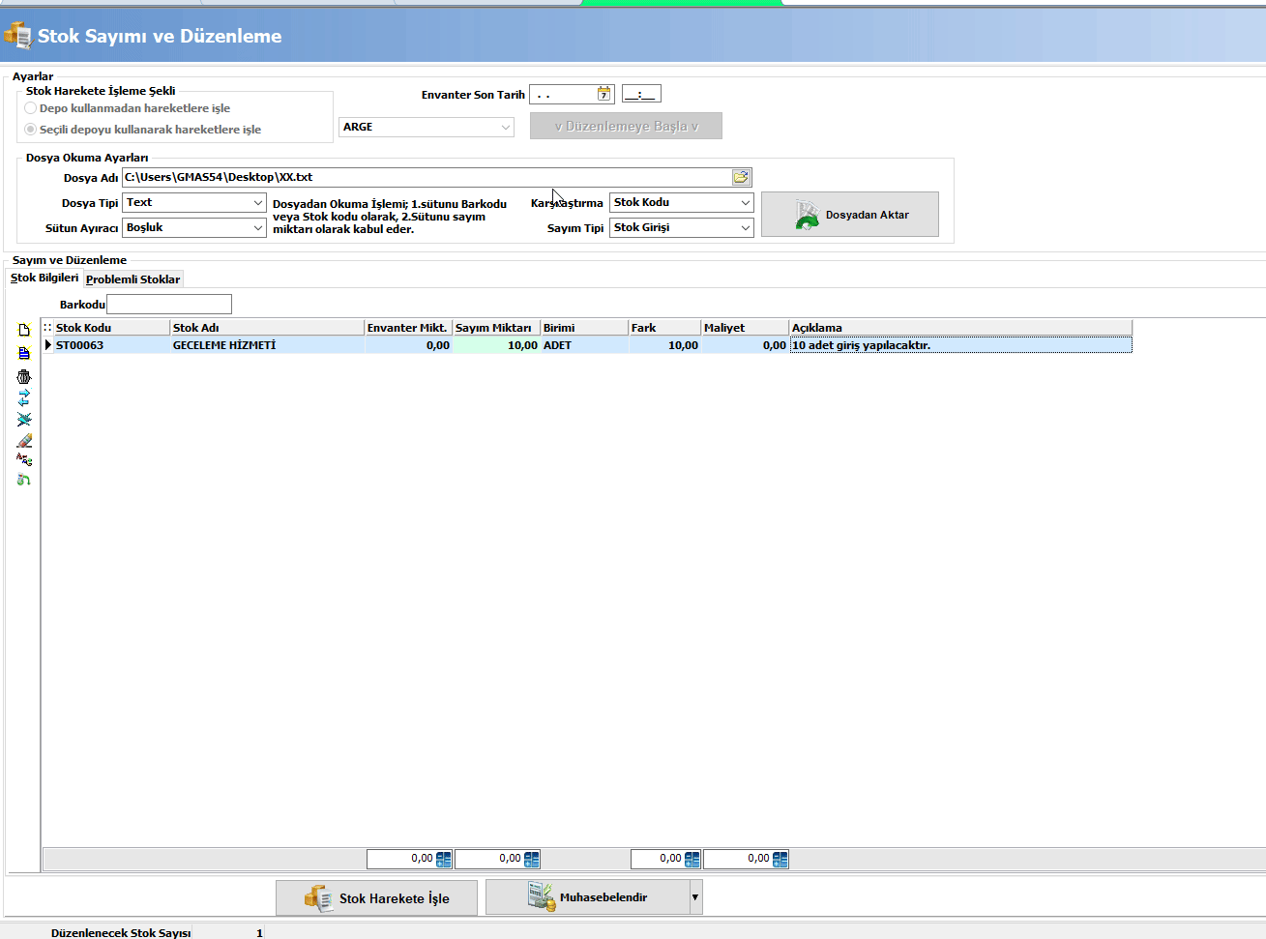This screenshot has height=939, width=1266.
Task: Select 'Seçili depoyu kullanarak hareketlere işle' option
Action: coord(31,130)
